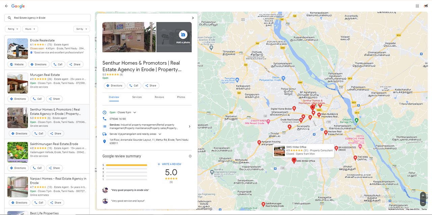Close the Senthur Homes detail panel
This screenshot has width=432, height=215.
click(193, 18)
